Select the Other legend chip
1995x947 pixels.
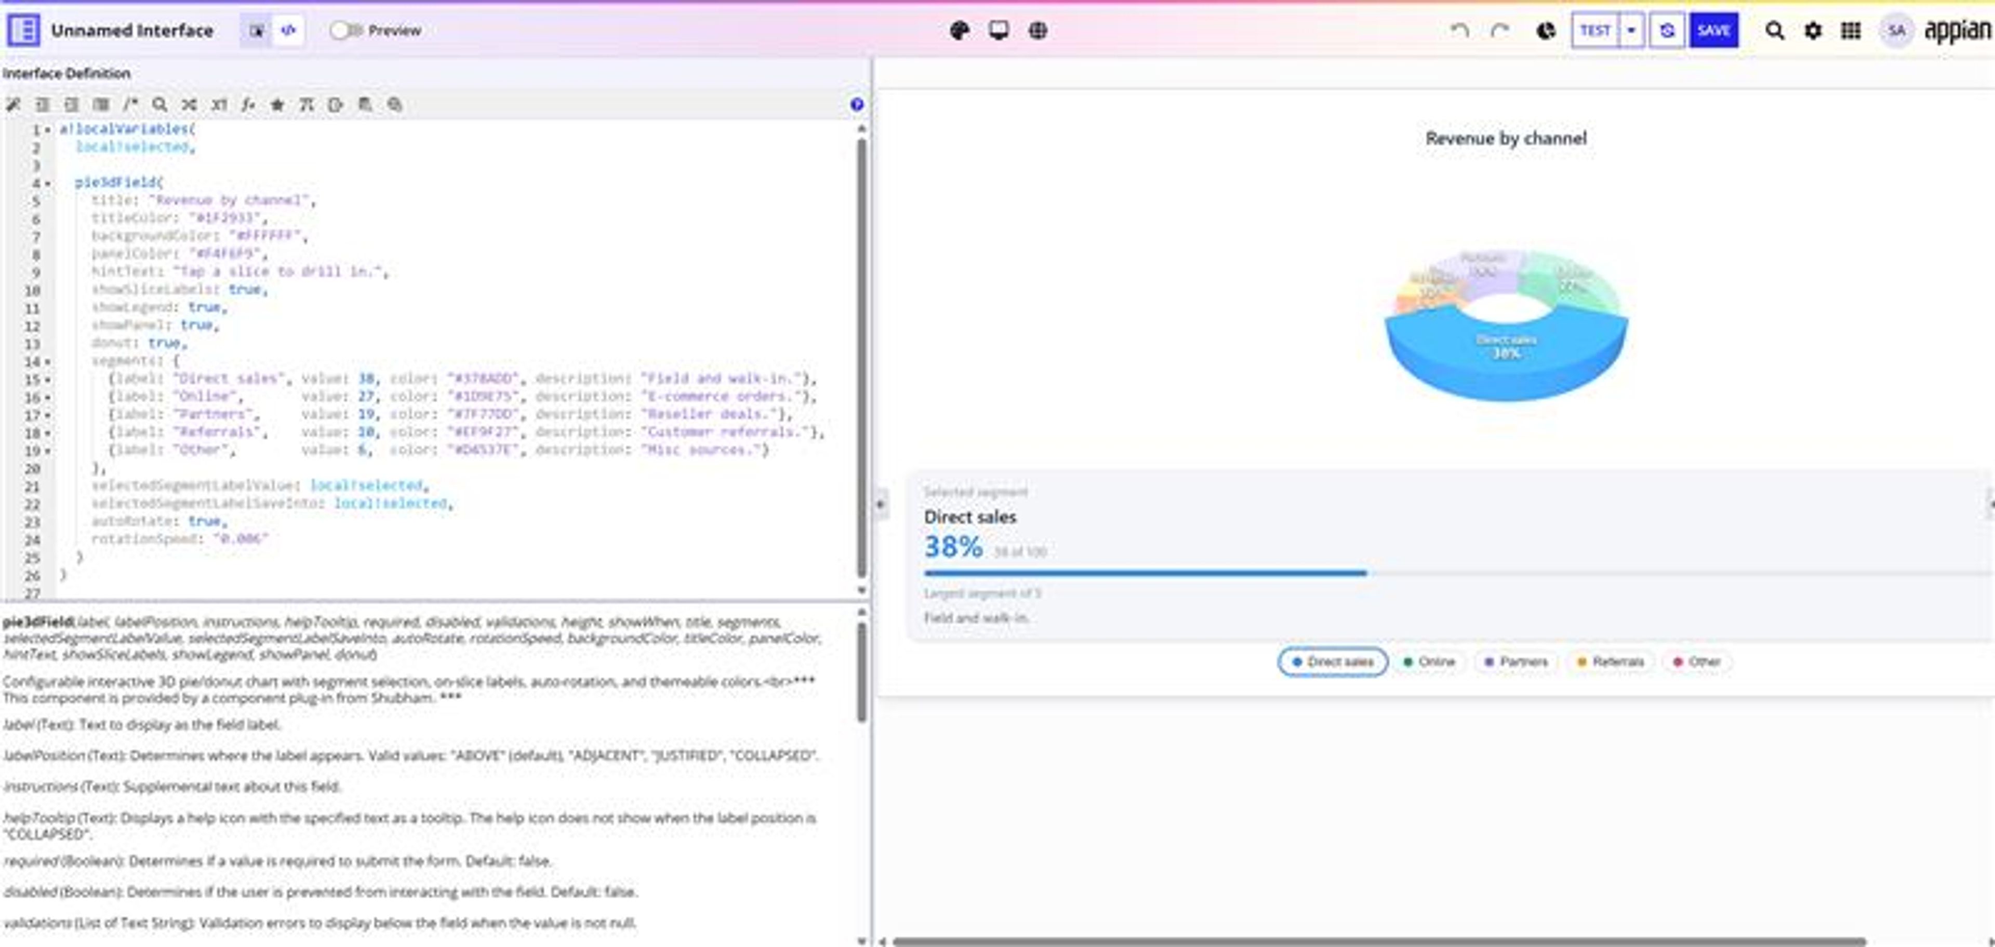coord(1697,661)
